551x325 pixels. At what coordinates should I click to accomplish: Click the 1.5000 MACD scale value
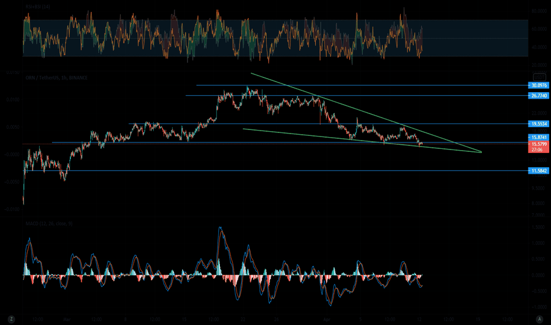point(538,227)
